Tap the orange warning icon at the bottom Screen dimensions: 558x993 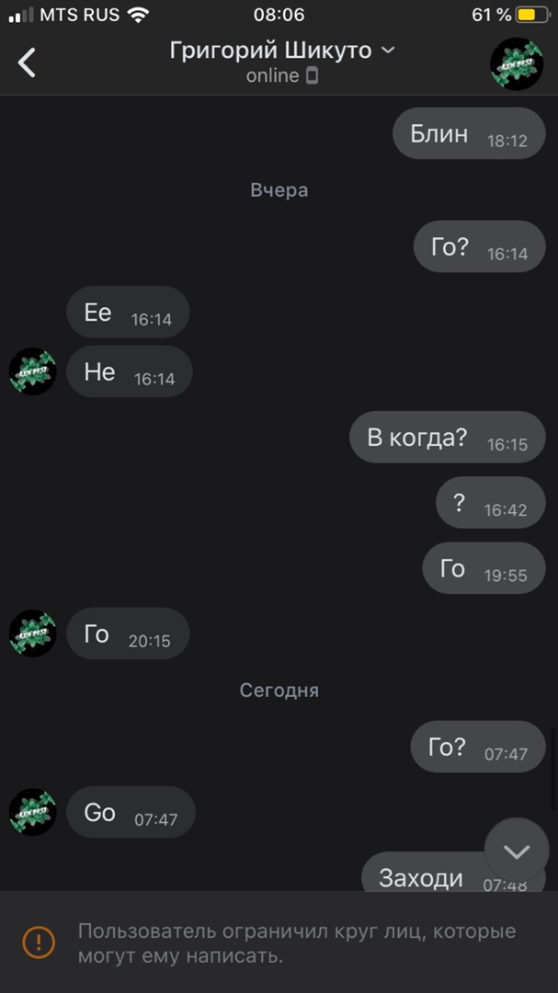tap(39, 942)
